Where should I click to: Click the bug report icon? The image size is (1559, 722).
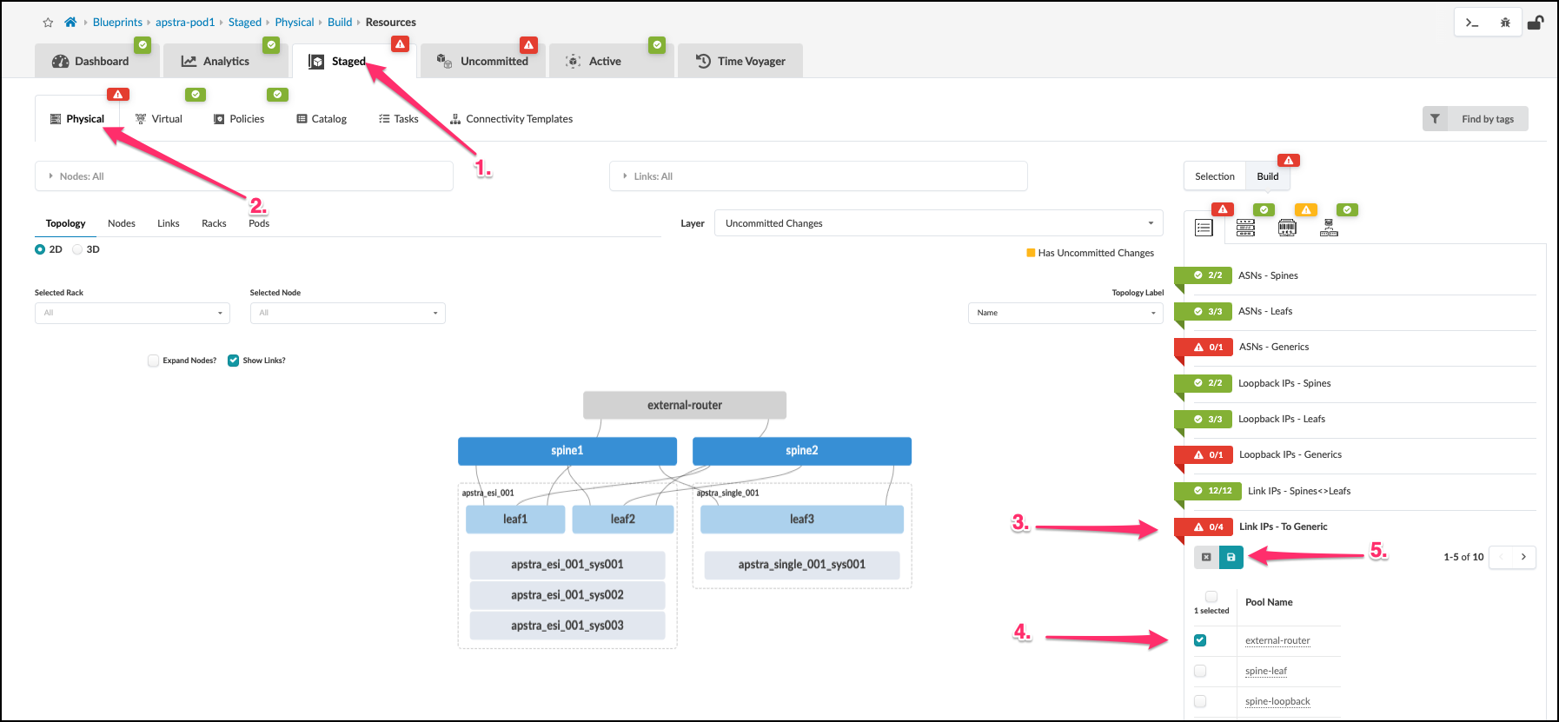pyautogui.click(x=1504, y=23)
